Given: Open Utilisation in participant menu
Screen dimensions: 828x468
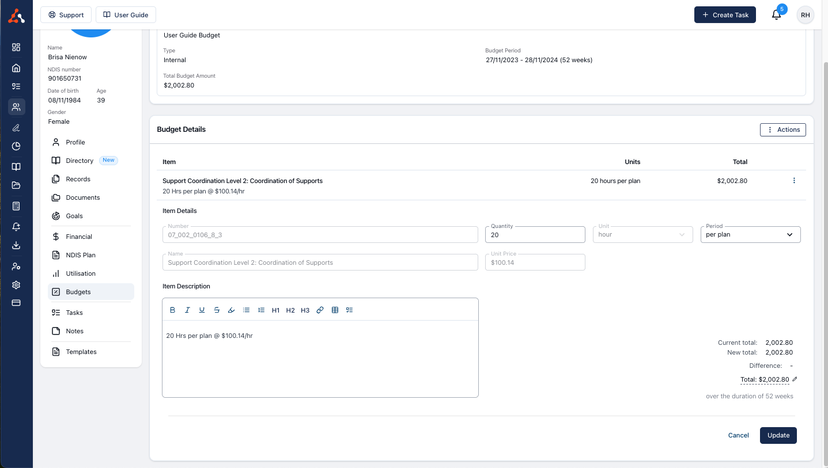Looking at the screenshot, I should click(91, 273).
